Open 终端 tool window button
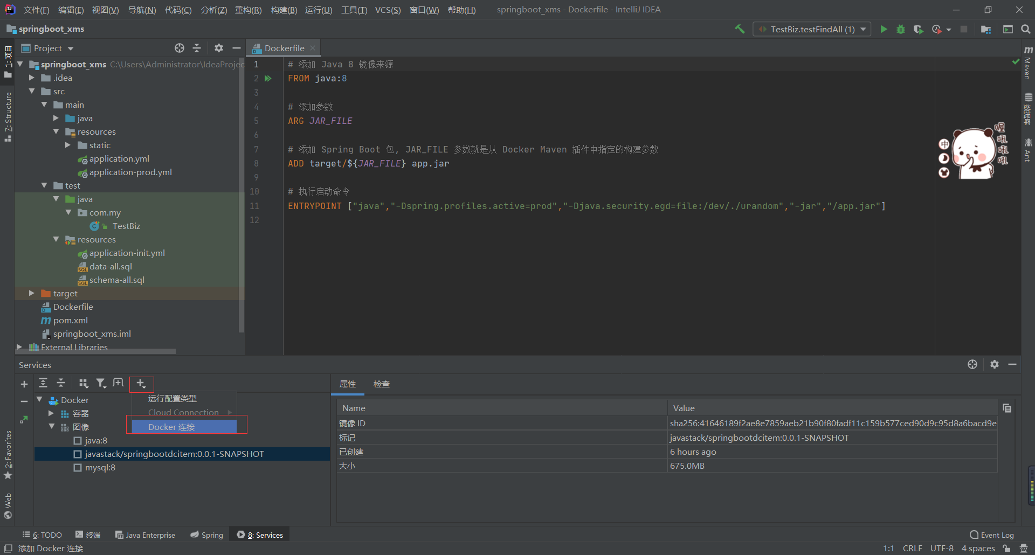Image resolution: width=1035 pixels, height=555 pixels. [88, 535]
